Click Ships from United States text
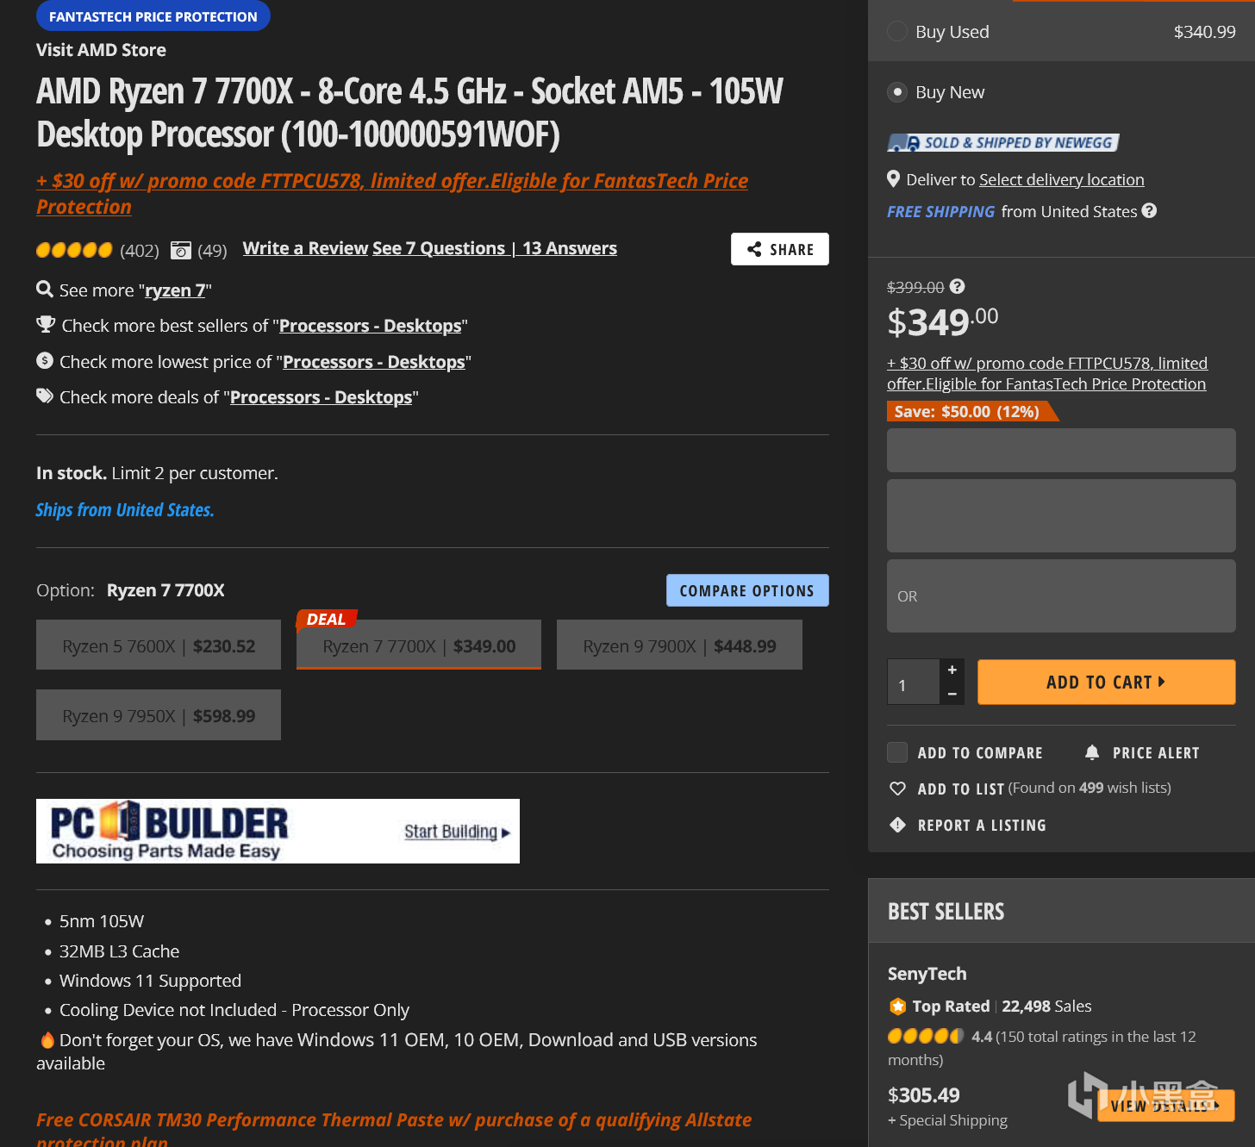 125,510
